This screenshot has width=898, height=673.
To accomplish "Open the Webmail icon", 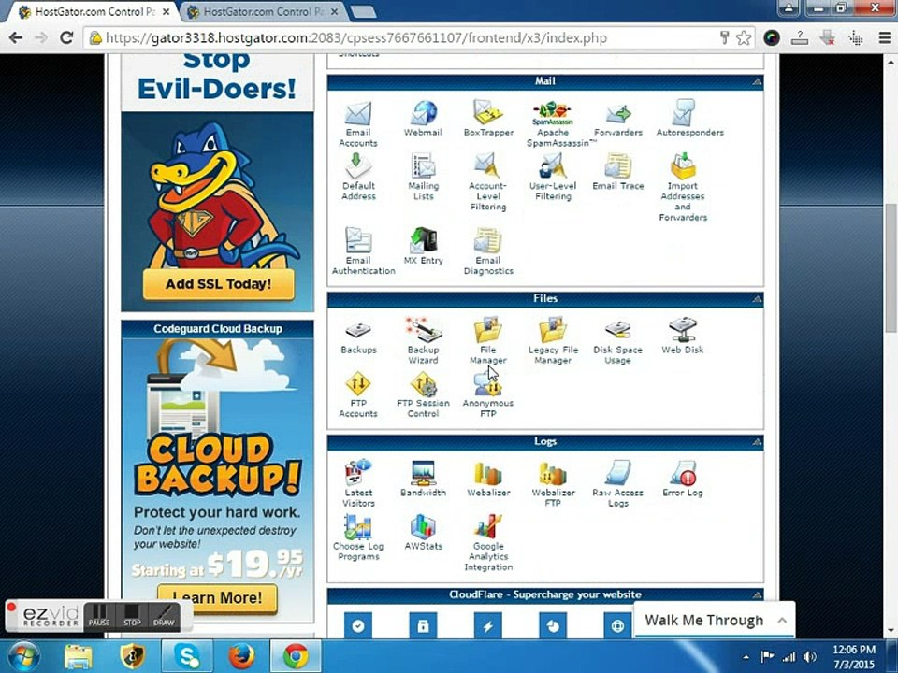I will click(423, 119).
